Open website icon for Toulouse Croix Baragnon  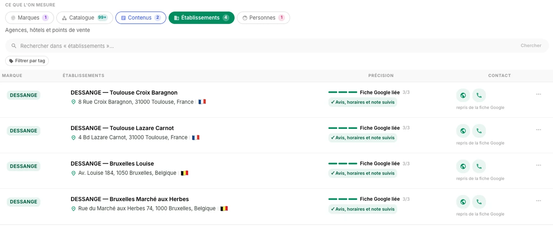click(463, 95)
